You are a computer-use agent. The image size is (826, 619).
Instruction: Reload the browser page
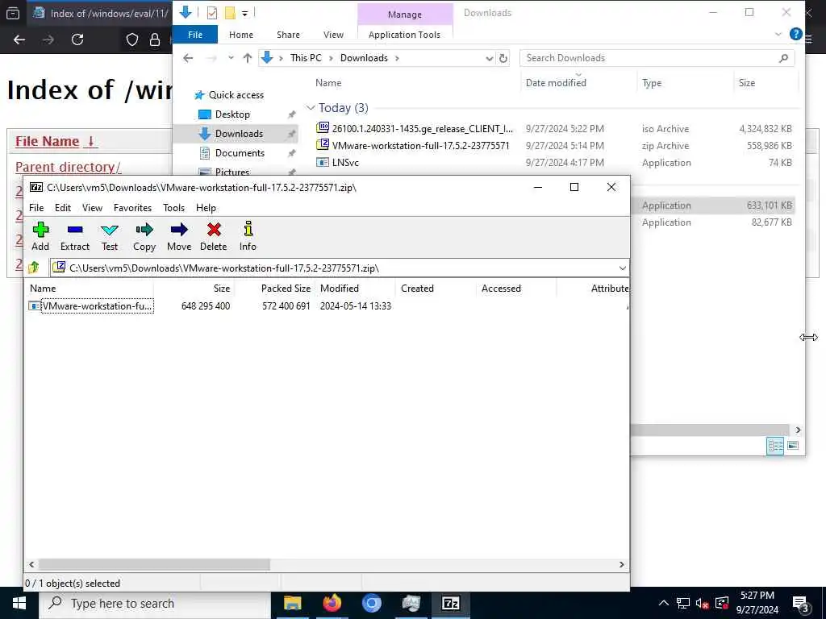pyautogui.click(x=77, y=39)
